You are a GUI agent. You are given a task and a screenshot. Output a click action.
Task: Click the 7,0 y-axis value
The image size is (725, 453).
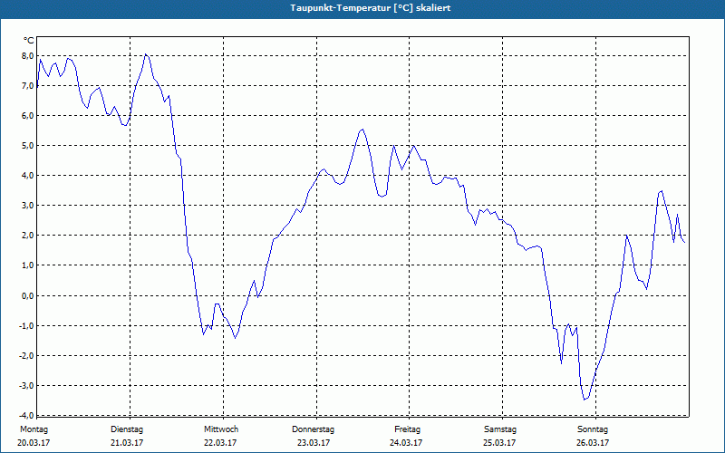click(x=28, y=85)
